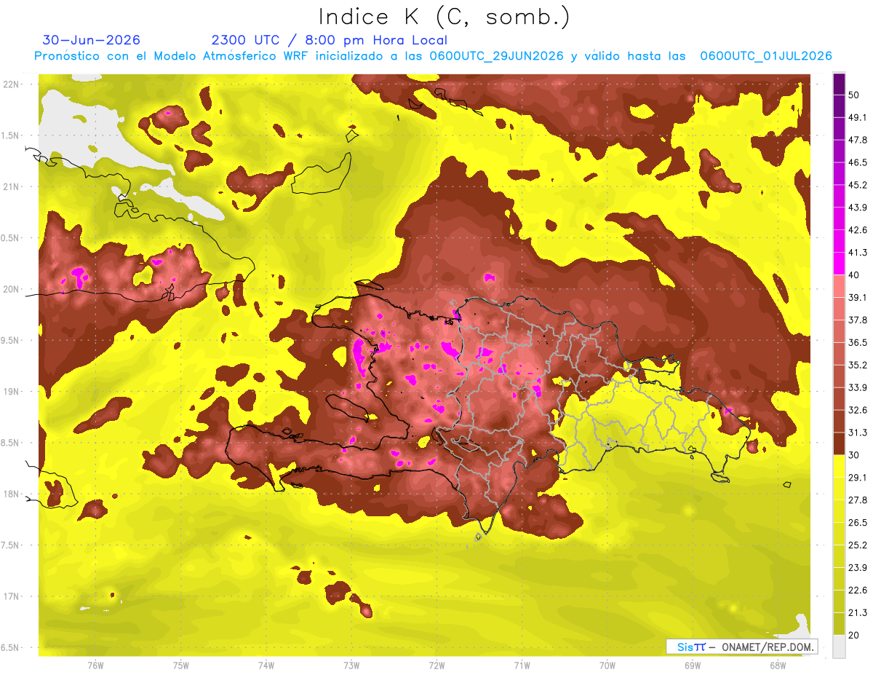Click the legend value 42.6
The height and width of the screenshot is (675, 873).
(x=857, y=230)
